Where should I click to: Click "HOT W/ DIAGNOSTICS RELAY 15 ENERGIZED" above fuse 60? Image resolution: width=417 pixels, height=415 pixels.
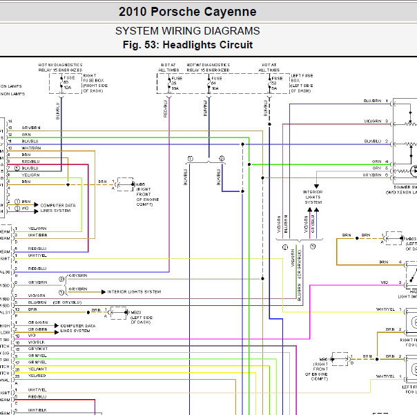60,68
